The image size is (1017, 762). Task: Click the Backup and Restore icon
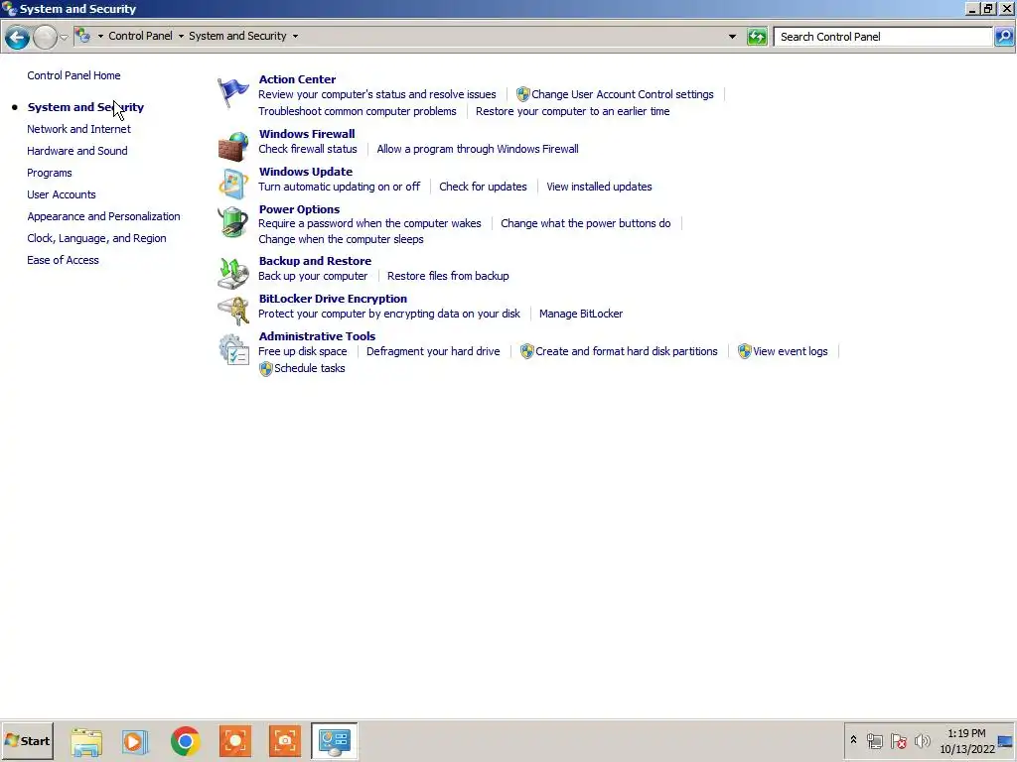click(x=232, y=273)
